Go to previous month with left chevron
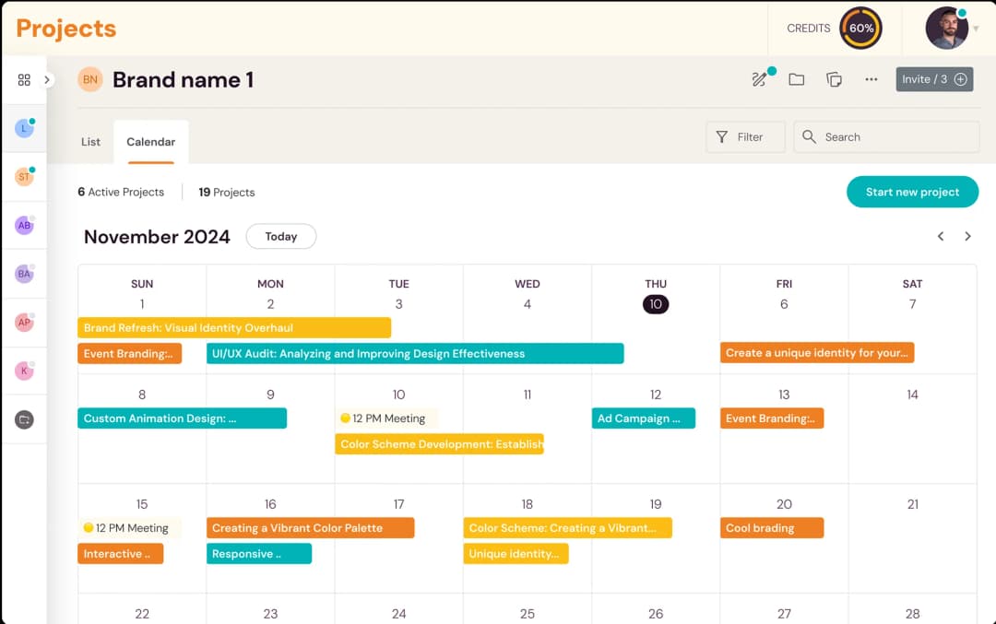The height and width of the screenshot is (624, 996). (x=941, y=237)
